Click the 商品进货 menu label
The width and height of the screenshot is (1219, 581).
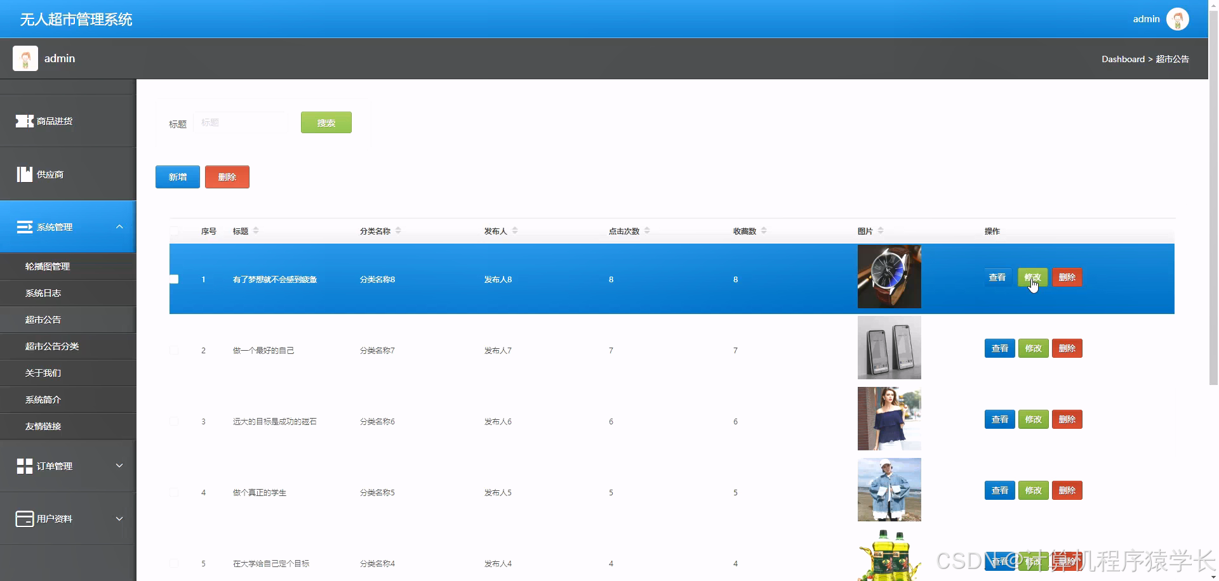(x=55, y=121)
